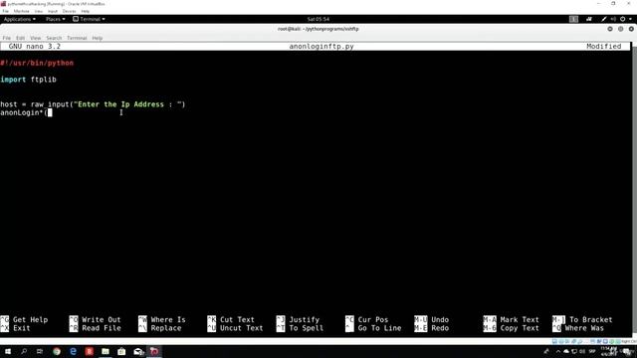Open the Applications dropdown in Kali
This screenshot has width=637, height=358.
[20, 19]
